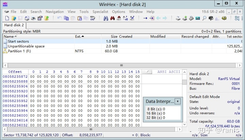Sort by the Record changed column header
Screen dimensions: 245x140
[x=196, y=36]
